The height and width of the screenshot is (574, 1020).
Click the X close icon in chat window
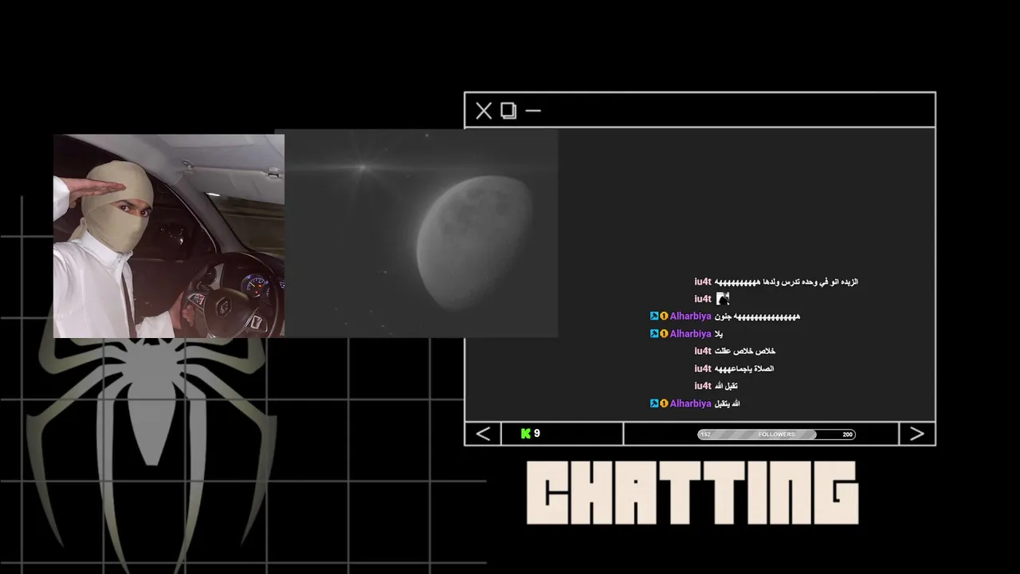click(x=484, y=111)
